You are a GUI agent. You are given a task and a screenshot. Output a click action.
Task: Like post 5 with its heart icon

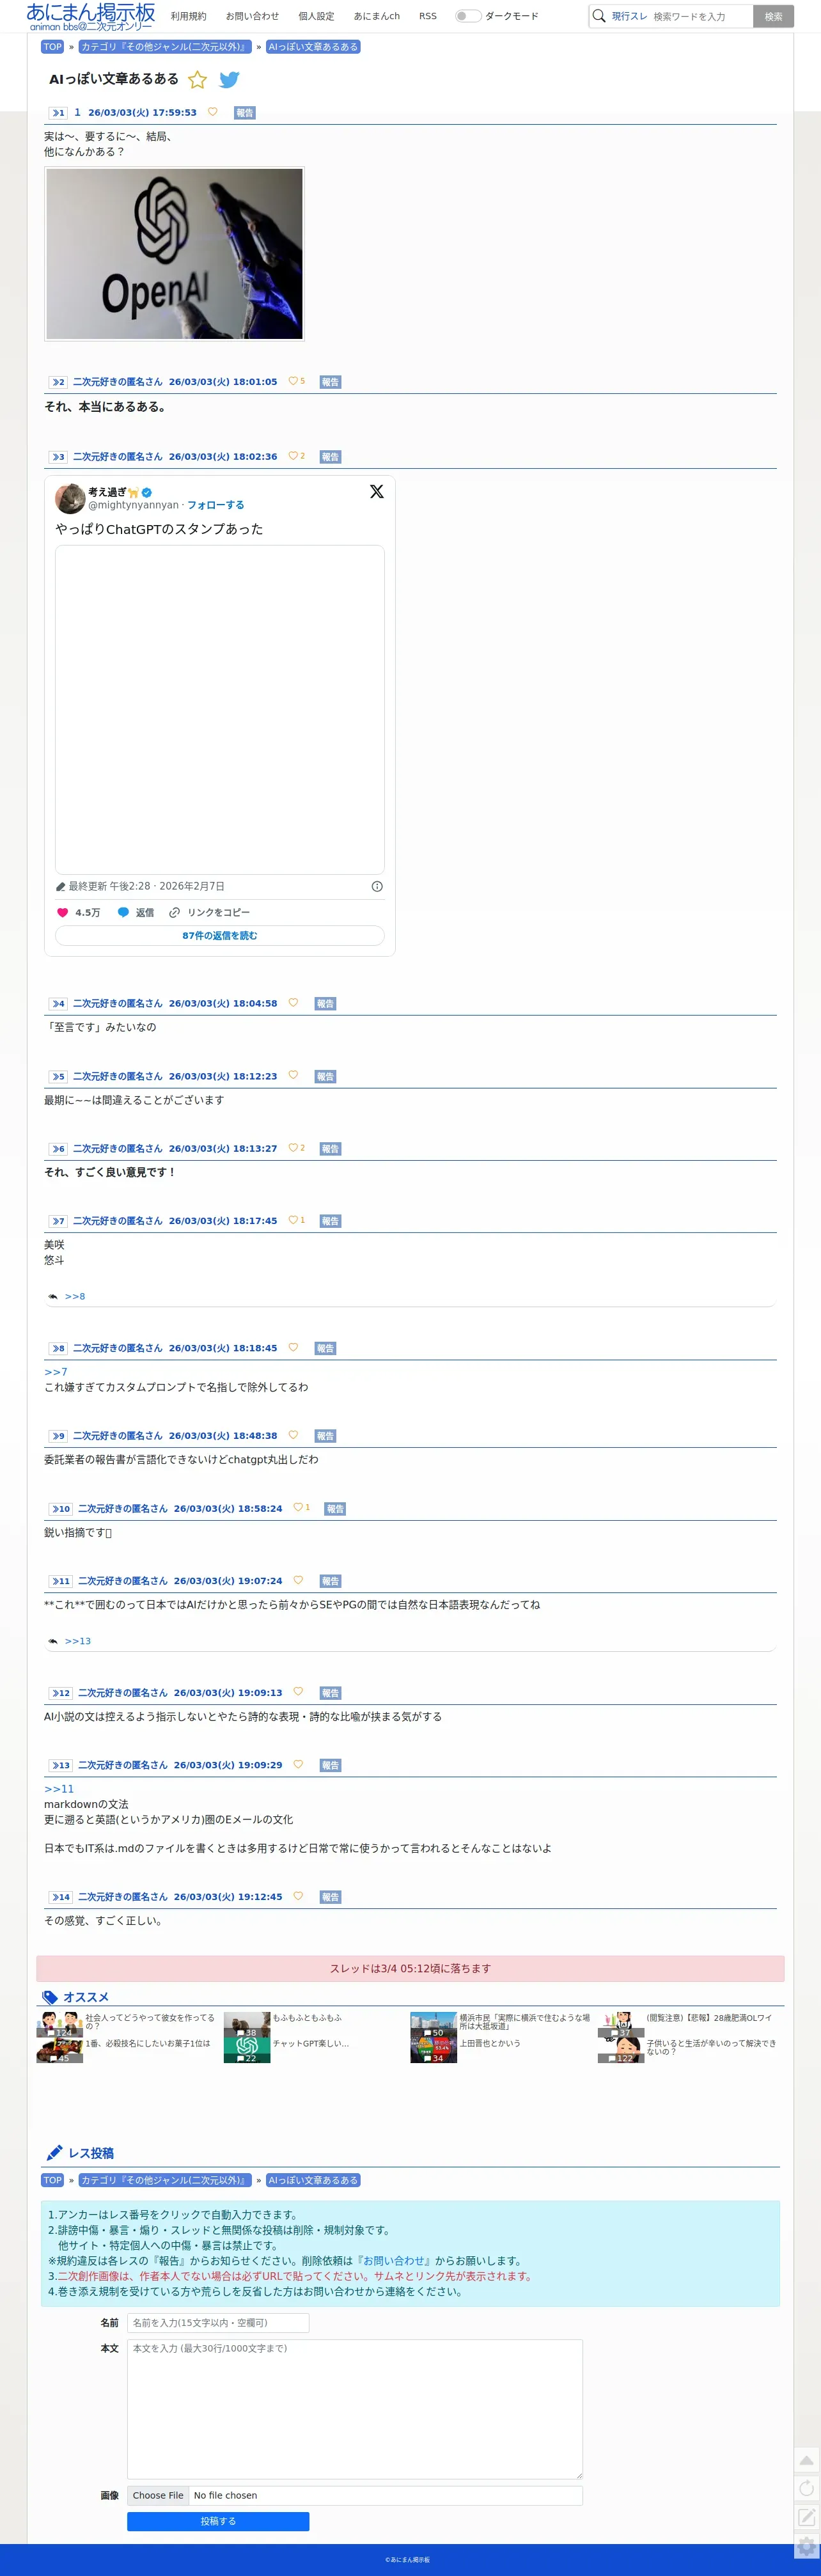(x=293, y=1075)
